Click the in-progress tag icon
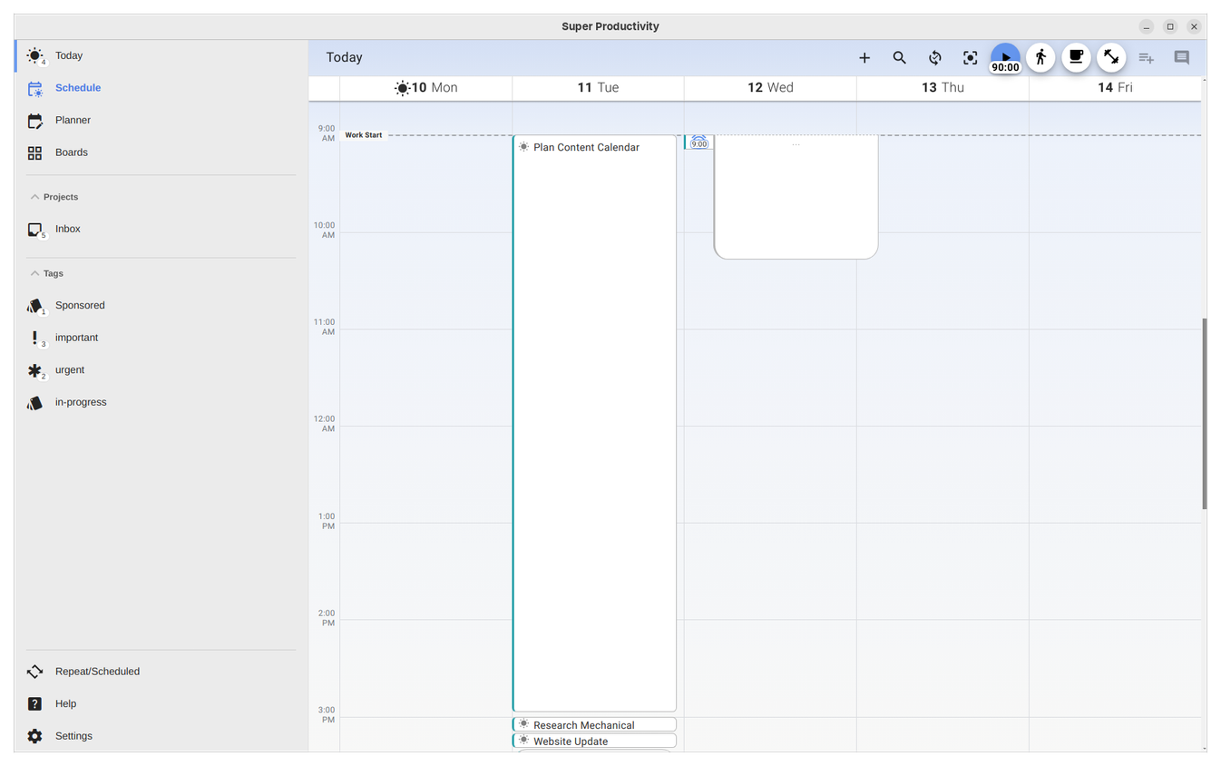 [34, 403]
